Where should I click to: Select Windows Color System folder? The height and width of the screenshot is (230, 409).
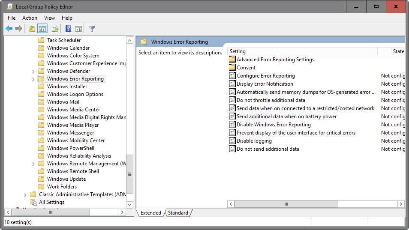(x=73, y=56)
